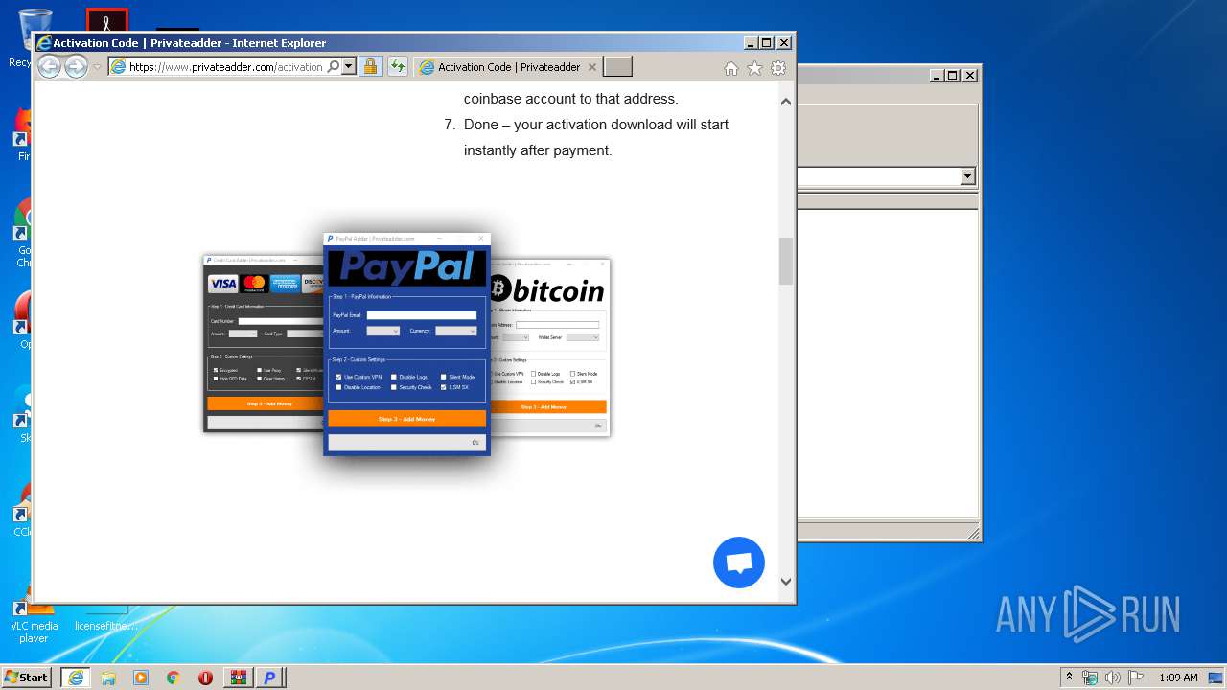Toggle Disable Location in PayPal Adder
1227x690 pixels.
click(x=338, y=387)
